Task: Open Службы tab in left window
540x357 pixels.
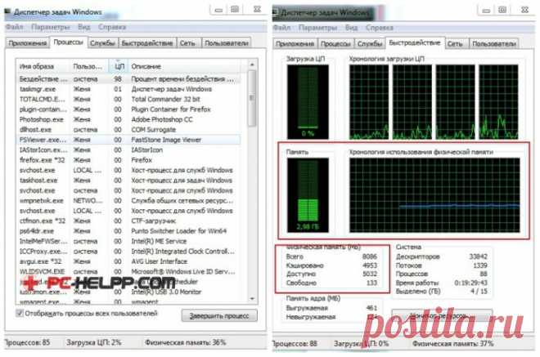Action: [x=102, y=43]
